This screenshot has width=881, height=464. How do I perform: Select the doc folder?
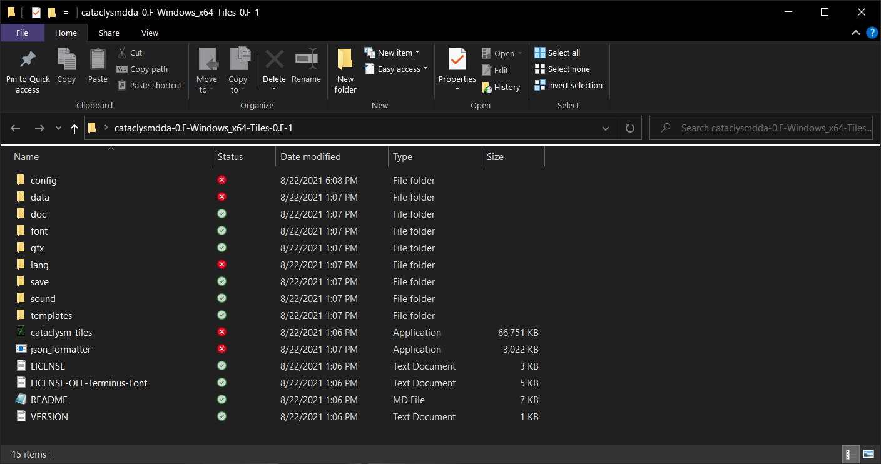[x=39, y=214]
